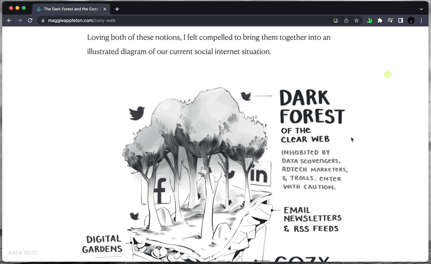Click the 'DARK FOREST' illustration heading
The width and height of the screenshot is (431, 264).
click(x=312, y=107)
